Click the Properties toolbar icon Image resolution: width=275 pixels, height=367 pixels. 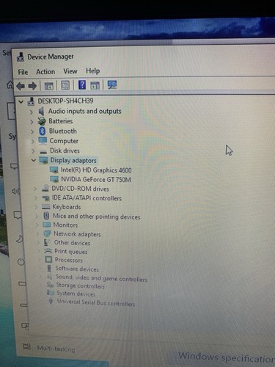[65, 85]
